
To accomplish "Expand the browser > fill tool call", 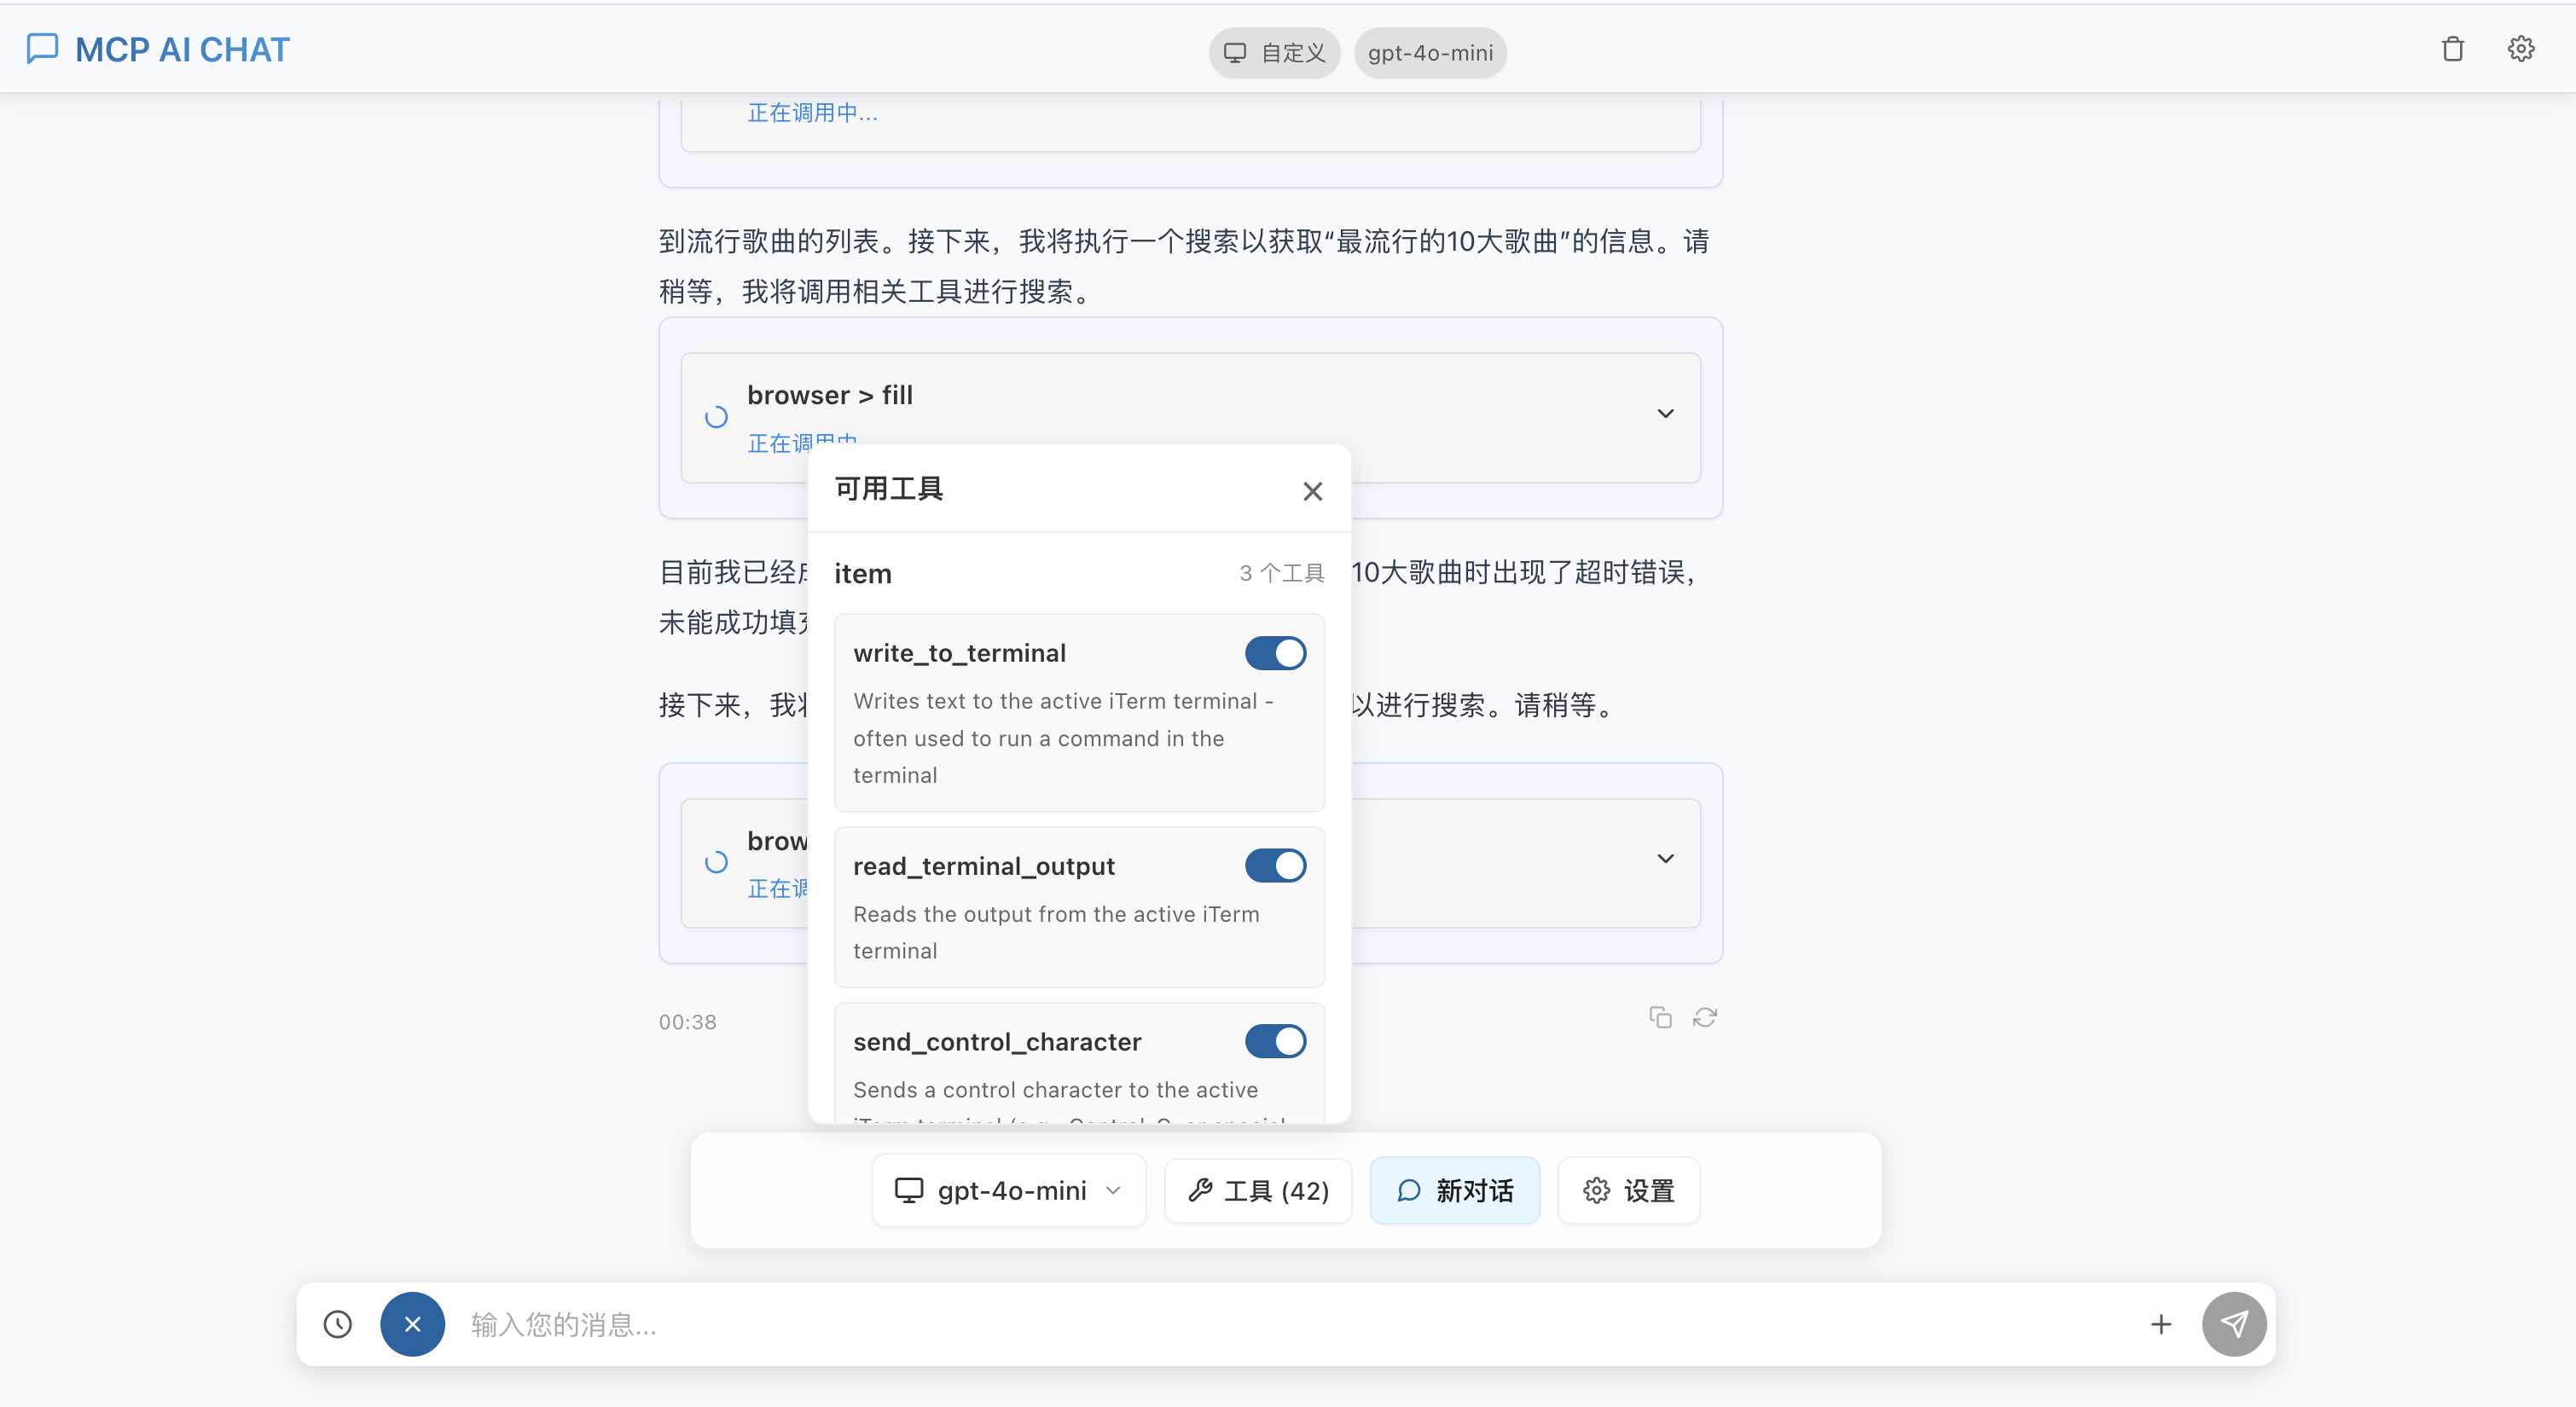I will point(1665,413).
